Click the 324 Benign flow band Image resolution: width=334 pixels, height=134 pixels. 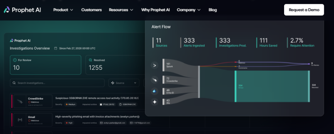[x=272, y=86]
